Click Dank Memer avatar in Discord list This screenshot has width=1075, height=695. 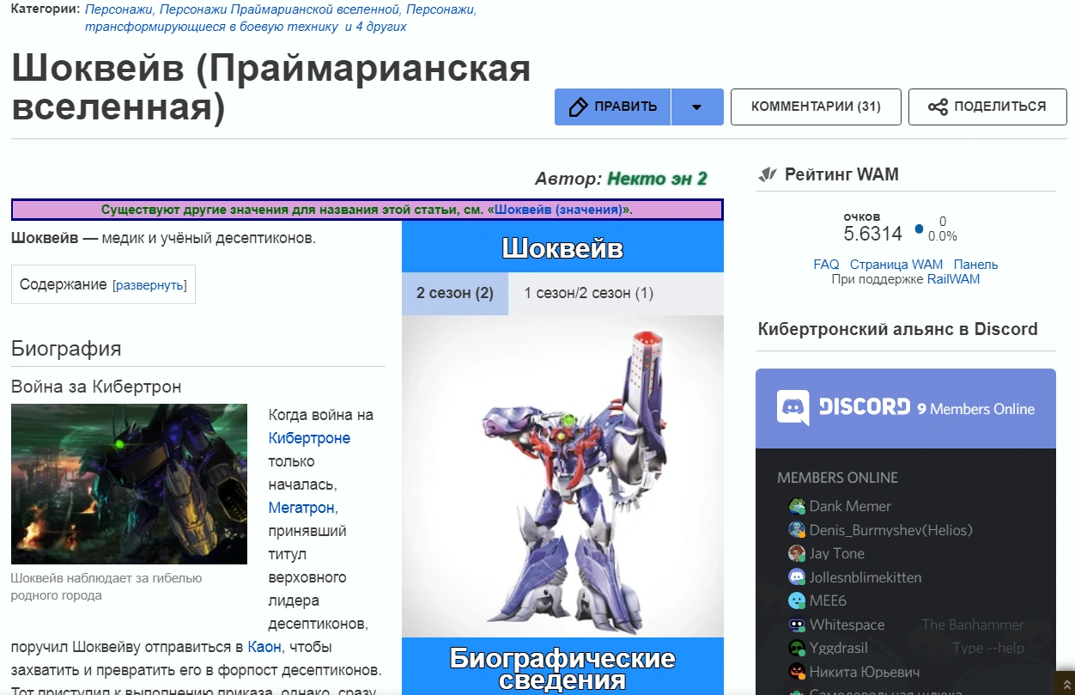pos(796,506)
